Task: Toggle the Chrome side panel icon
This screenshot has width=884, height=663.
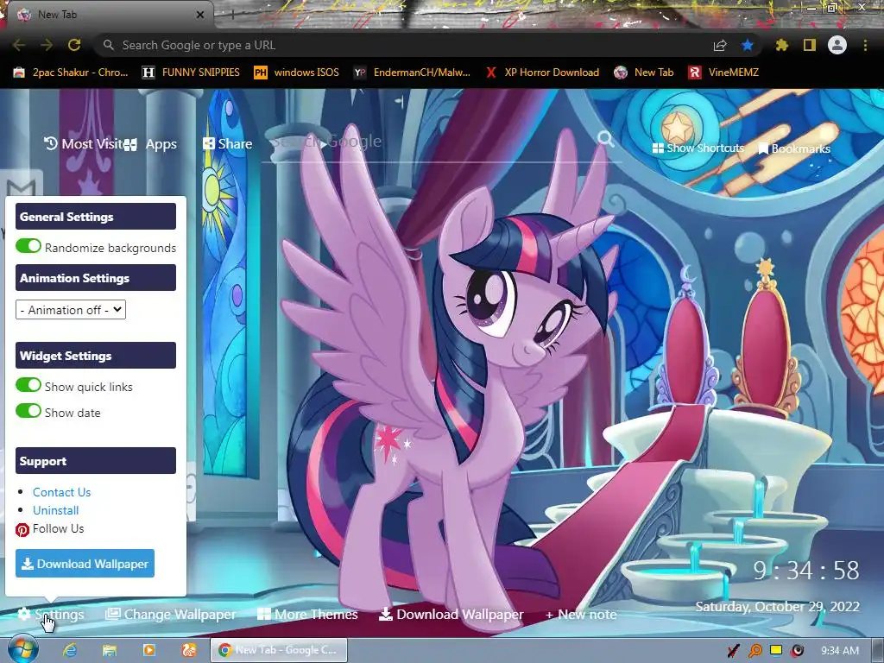Action: (810, 45)
